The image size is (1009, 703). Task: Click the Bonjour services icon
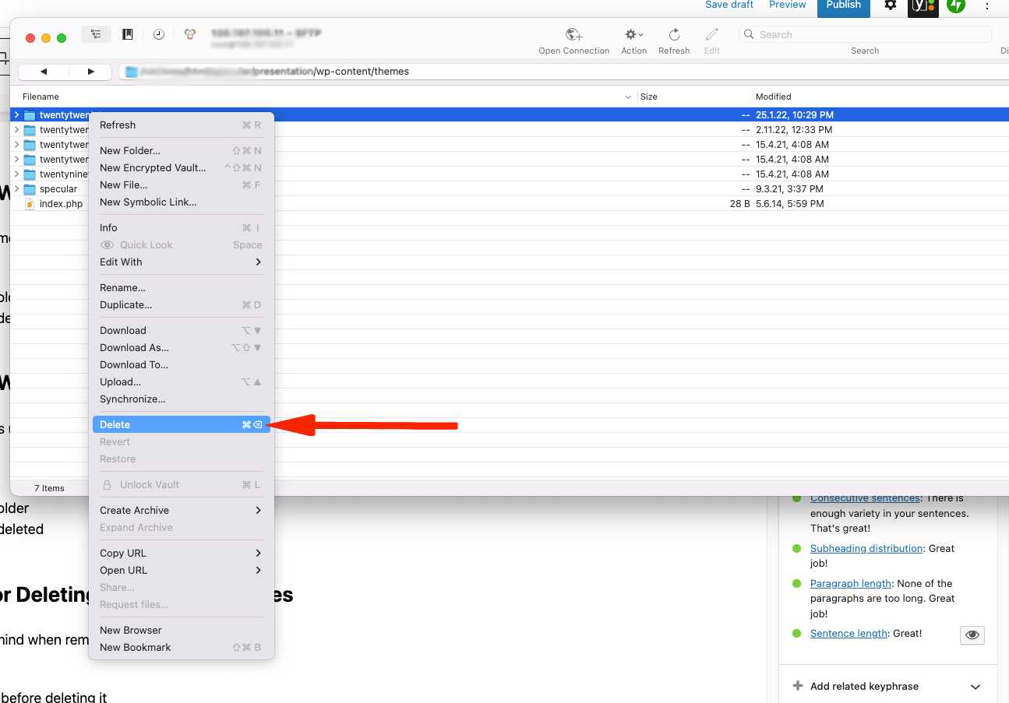[189, 34]
